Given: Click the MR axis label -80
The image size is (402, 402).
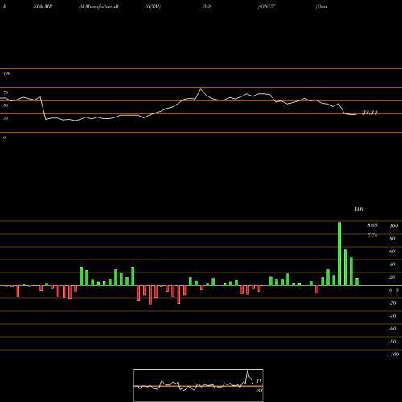Looking at the screenshot, I should coord(392,342).
